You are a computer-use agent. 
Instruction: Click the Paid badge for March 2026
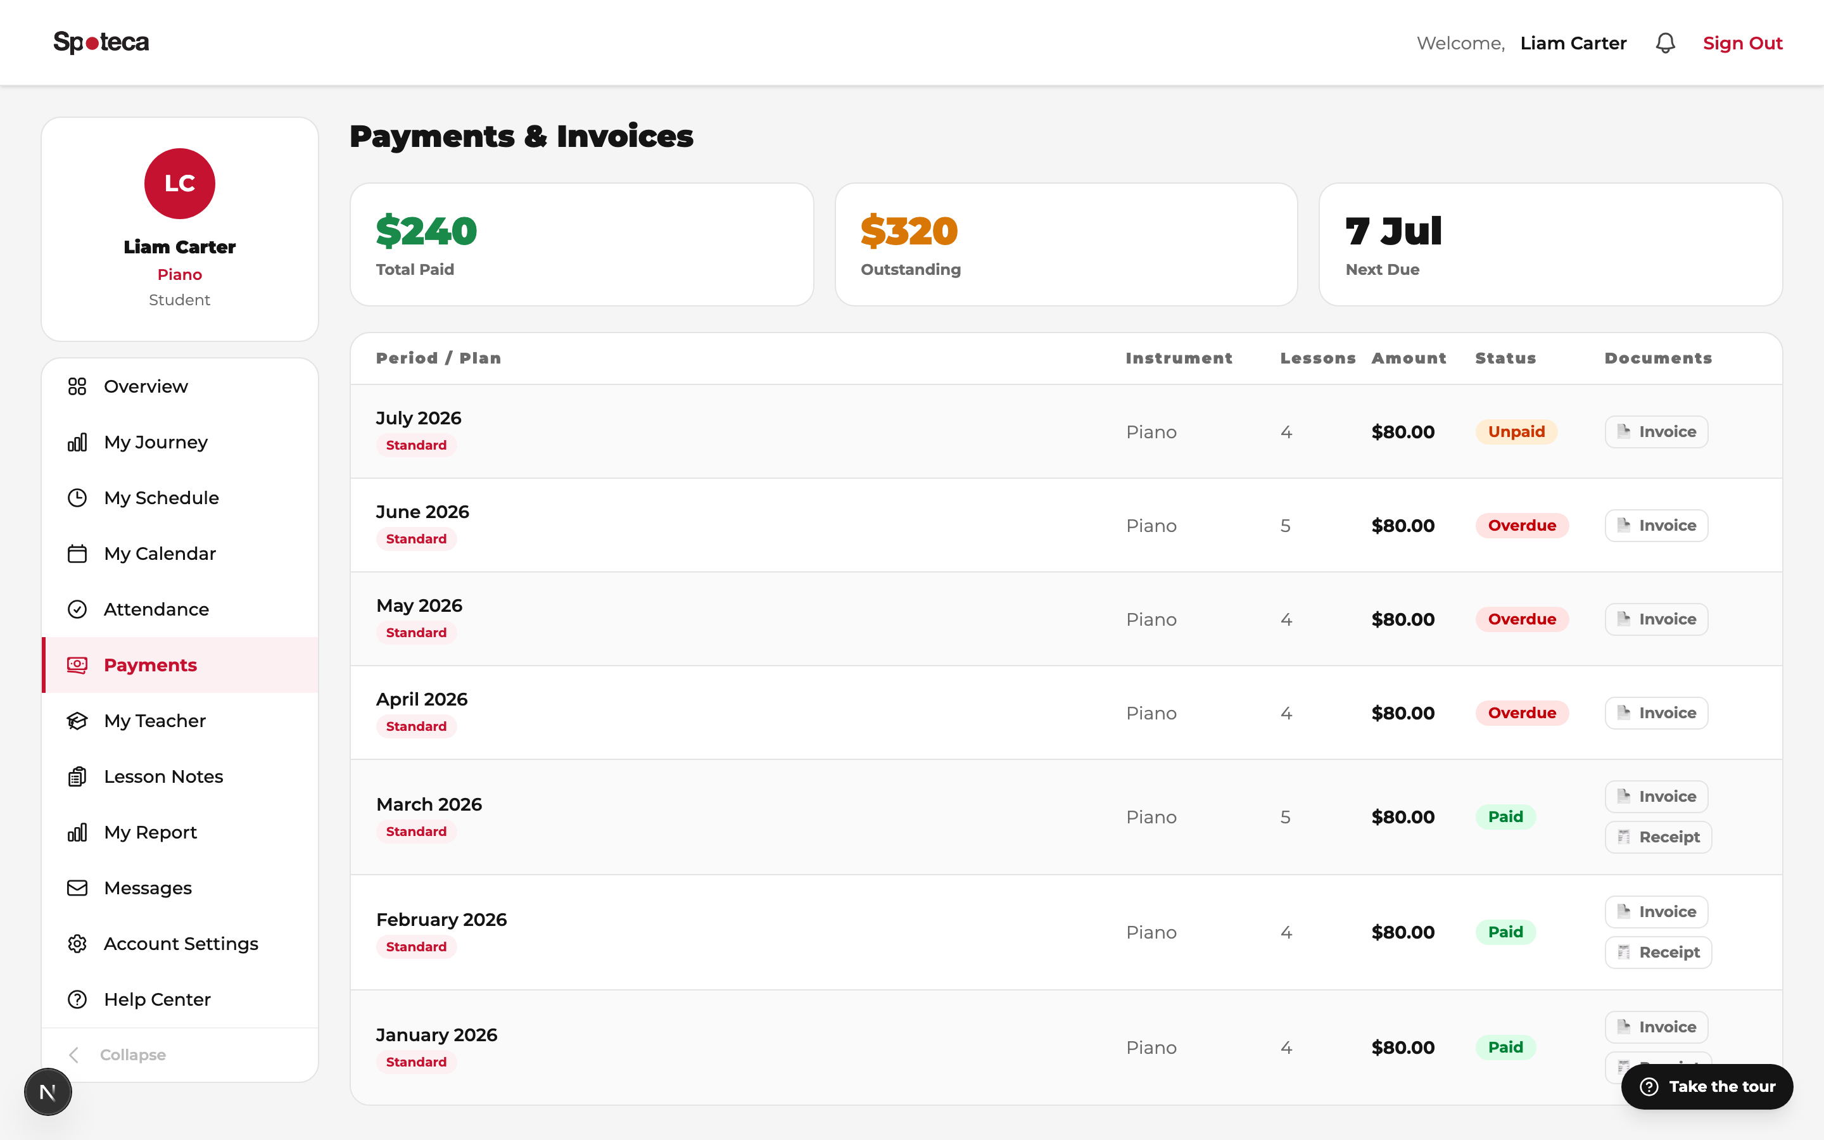1505,816
